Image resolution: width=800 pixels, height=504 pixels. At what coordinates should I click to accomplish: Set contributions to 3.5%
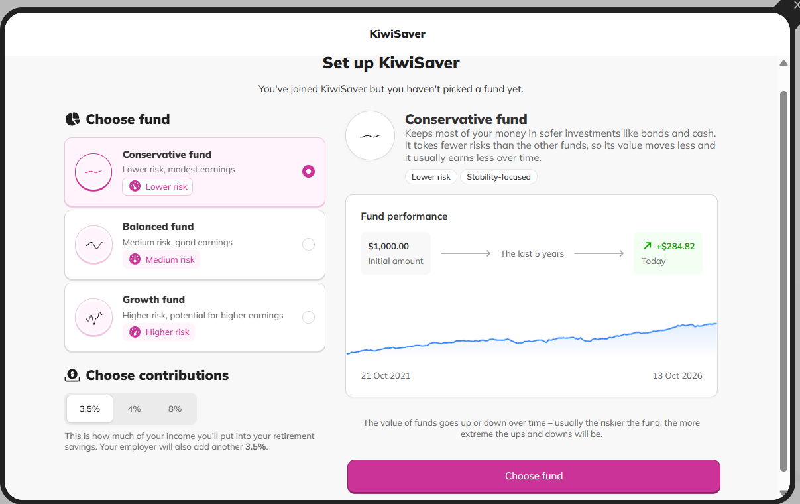point(89,409)
